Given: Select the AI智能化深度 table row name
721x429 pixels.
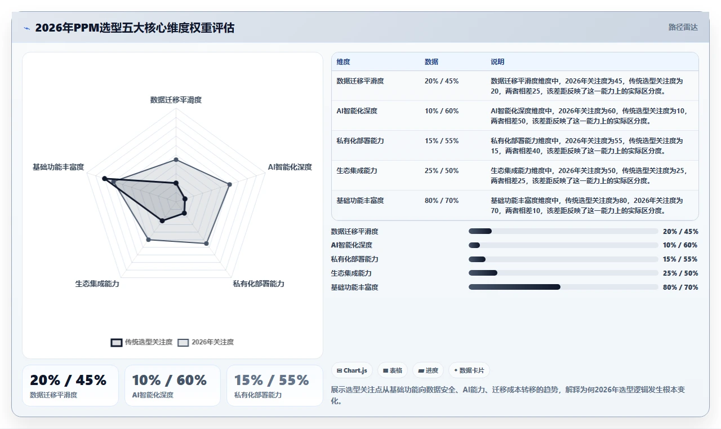Looking at the screenshot, I should pos(357,111).
